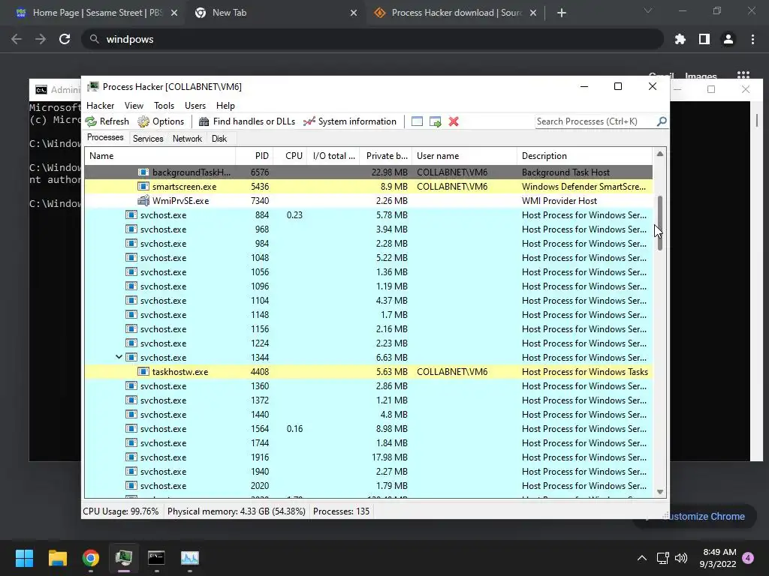Open Find handles or DLLs
The height and width of the screenshot is (576, 769).
246,121
